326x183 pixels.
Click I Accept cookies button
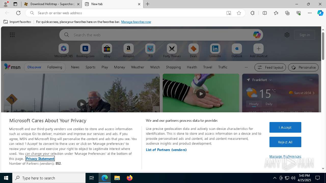pos(285,127)
